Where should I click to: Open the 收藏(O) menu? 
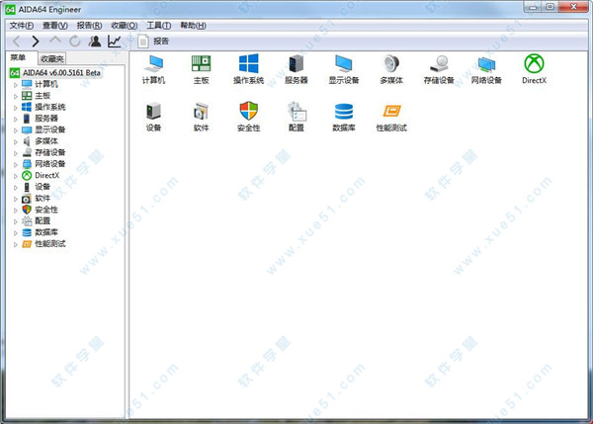pyautogui.click(x=125, y=26)
